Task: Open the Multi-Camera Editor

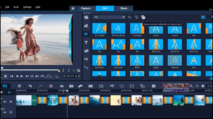Action: coord(101,86)
